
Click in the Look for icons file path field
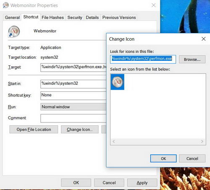(x=143, y=59)
